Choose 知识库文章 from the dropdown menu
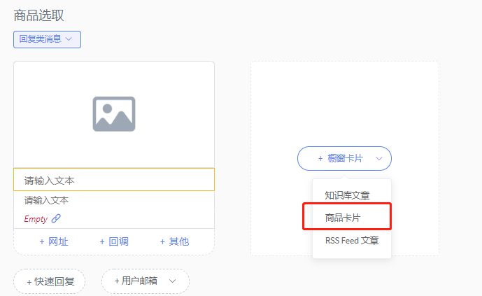This screenshot has width=482, height=296. pos(348,195)
